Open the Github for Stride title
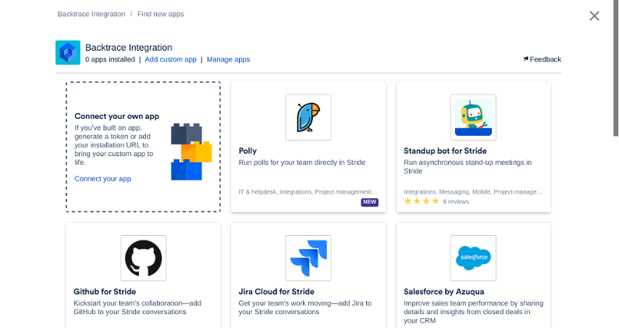Viewport: 619px width, 328px height. point(105,291)
